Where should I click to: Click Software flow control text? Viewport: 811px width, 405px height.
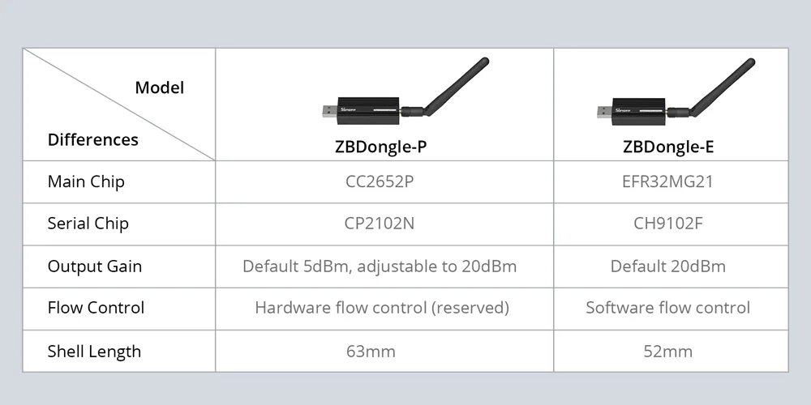pos(667,308)
